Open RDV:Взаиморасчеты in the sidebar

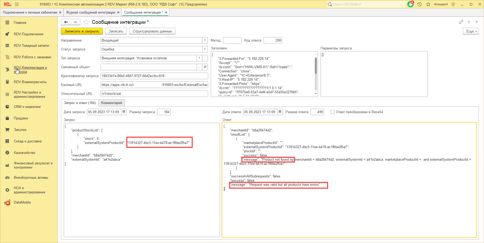(30, 82)
